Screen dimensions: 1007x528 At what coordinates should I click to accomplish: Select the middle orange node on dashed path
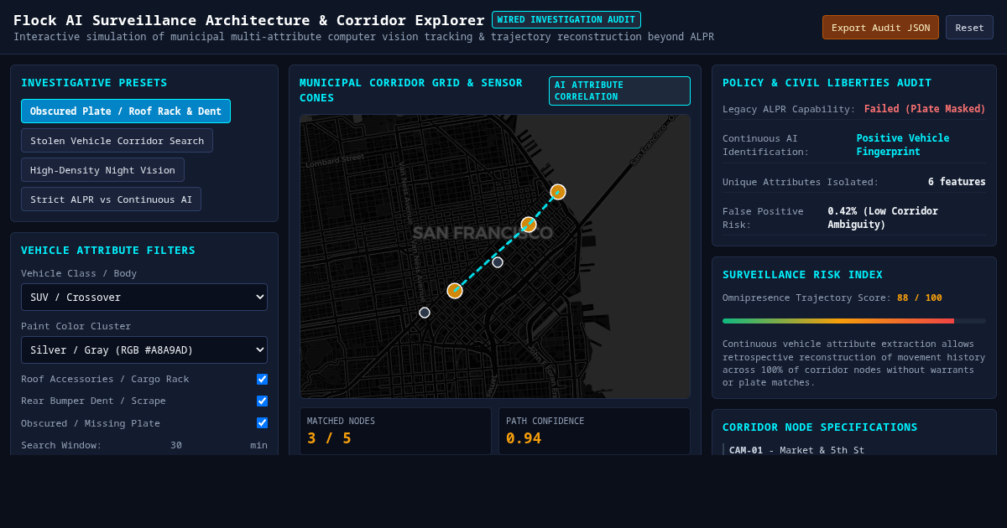(x=529, y=225)
